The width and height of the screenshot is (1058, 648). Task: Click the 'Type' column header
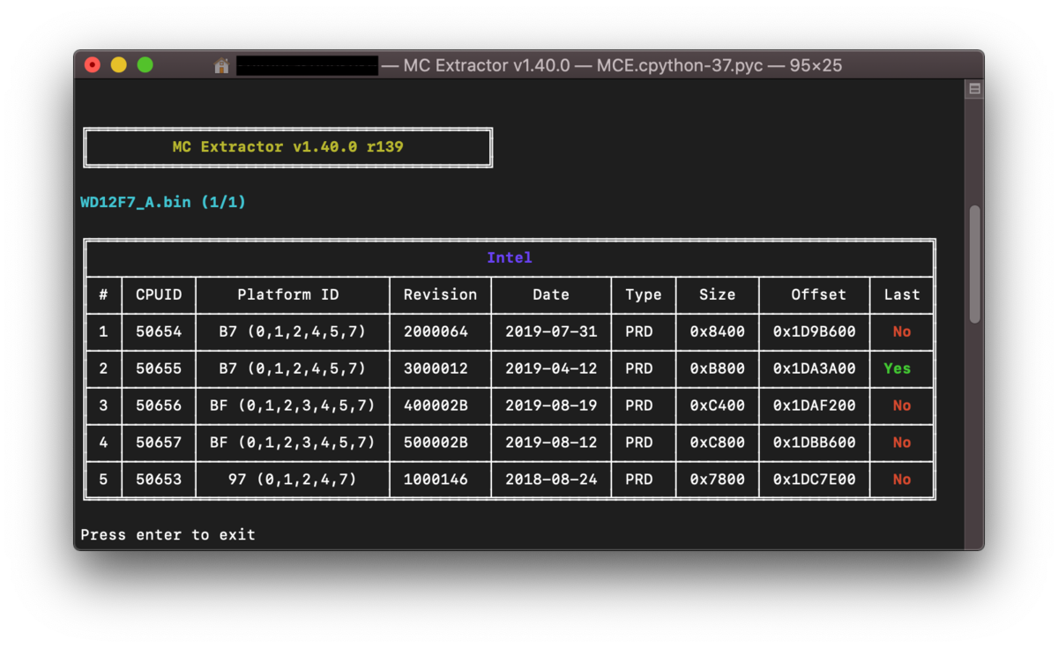[x=644, y=294]
